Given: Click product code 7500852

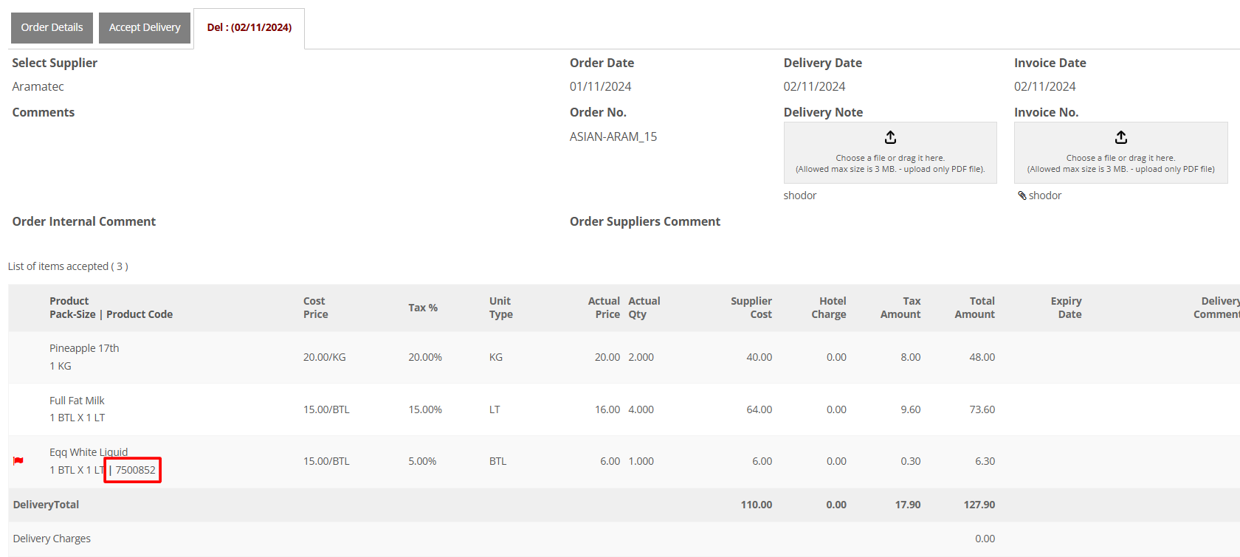Looking at the screenshot, I should coord(135,470).
